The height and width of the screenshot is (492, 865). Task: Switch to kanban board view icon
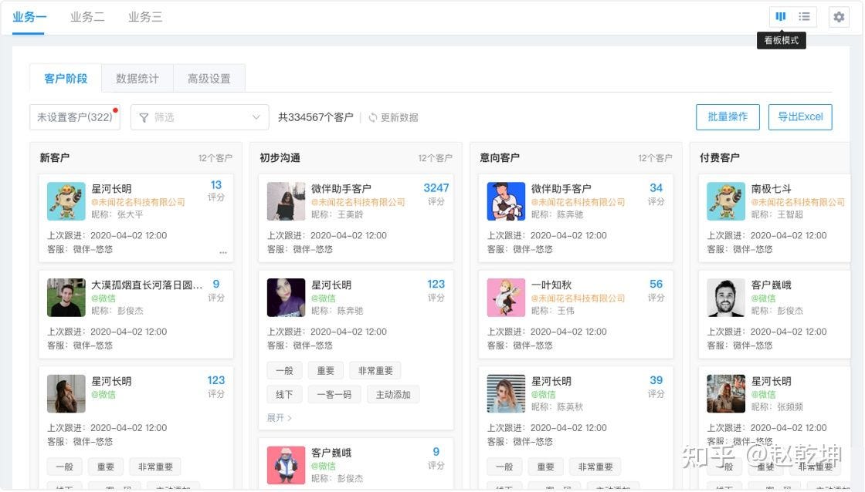point(781,16)
